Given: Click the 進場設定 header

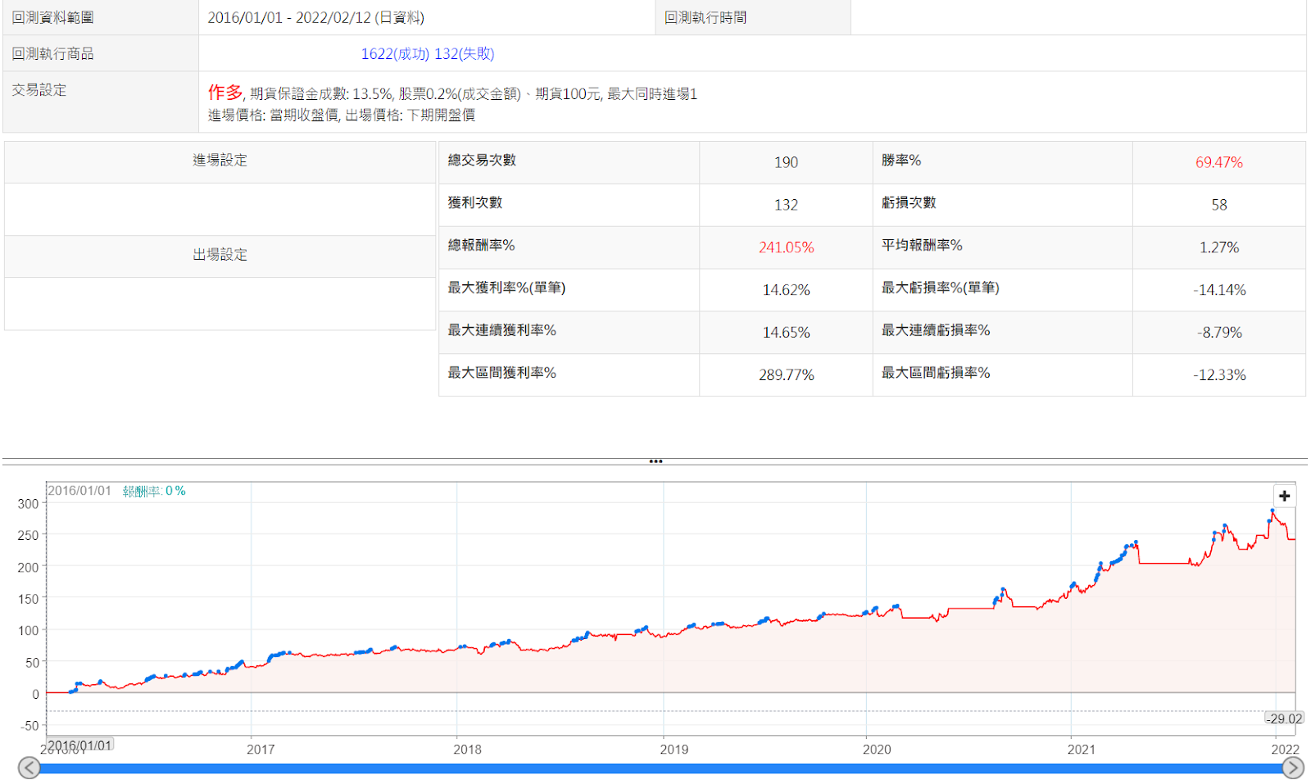Looking at the screenshot, I should tap(220, 161).
